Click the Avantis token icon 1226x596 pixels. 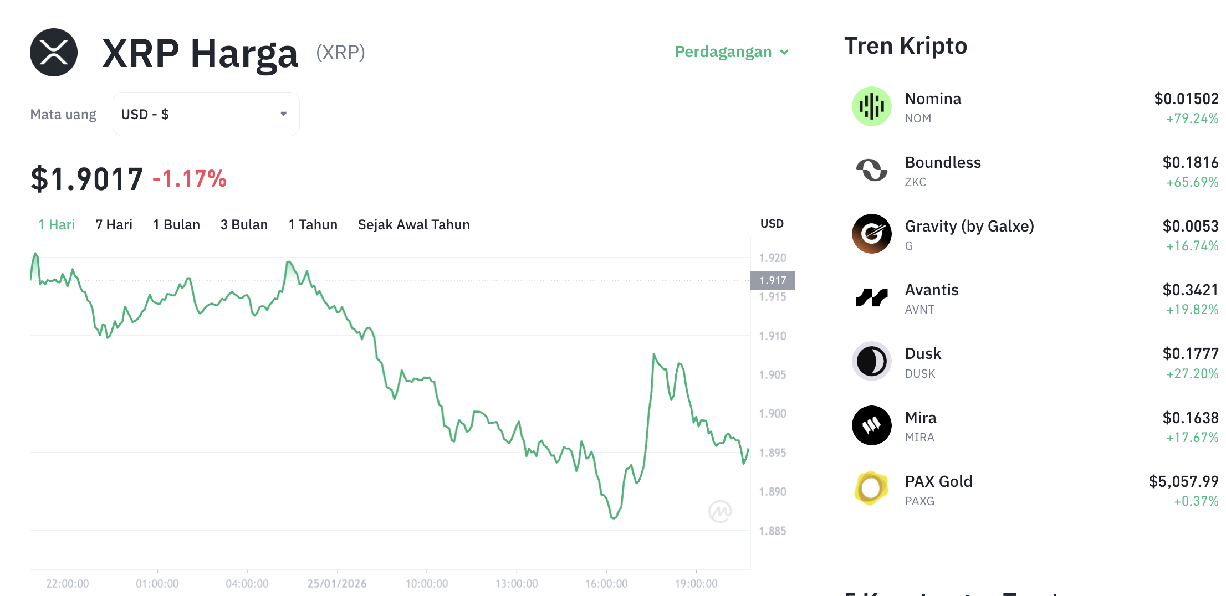coord(871,297)
